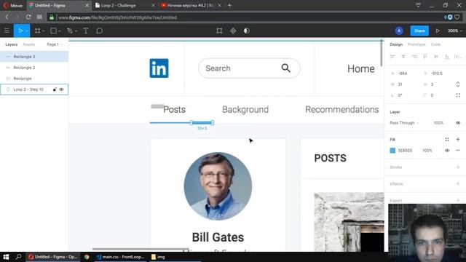Click the user avatar A
This screenshot has width=466, height=262.
coord(399,31)
